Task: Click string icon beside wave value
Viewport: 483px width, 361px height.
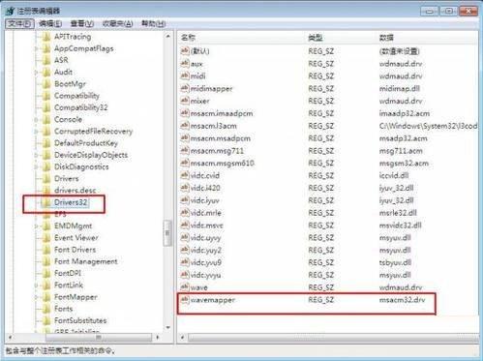Action: (185, 287)
